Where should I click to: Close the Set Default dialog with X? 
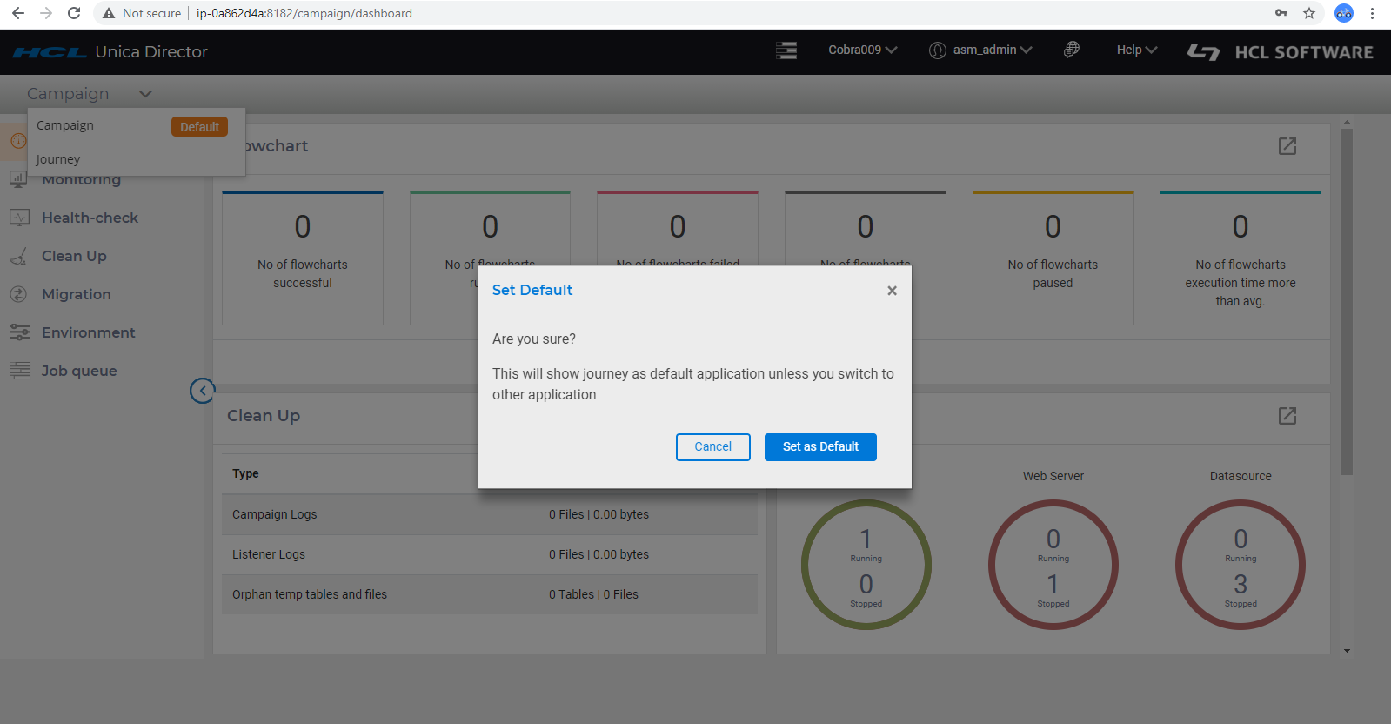(892, 291)
